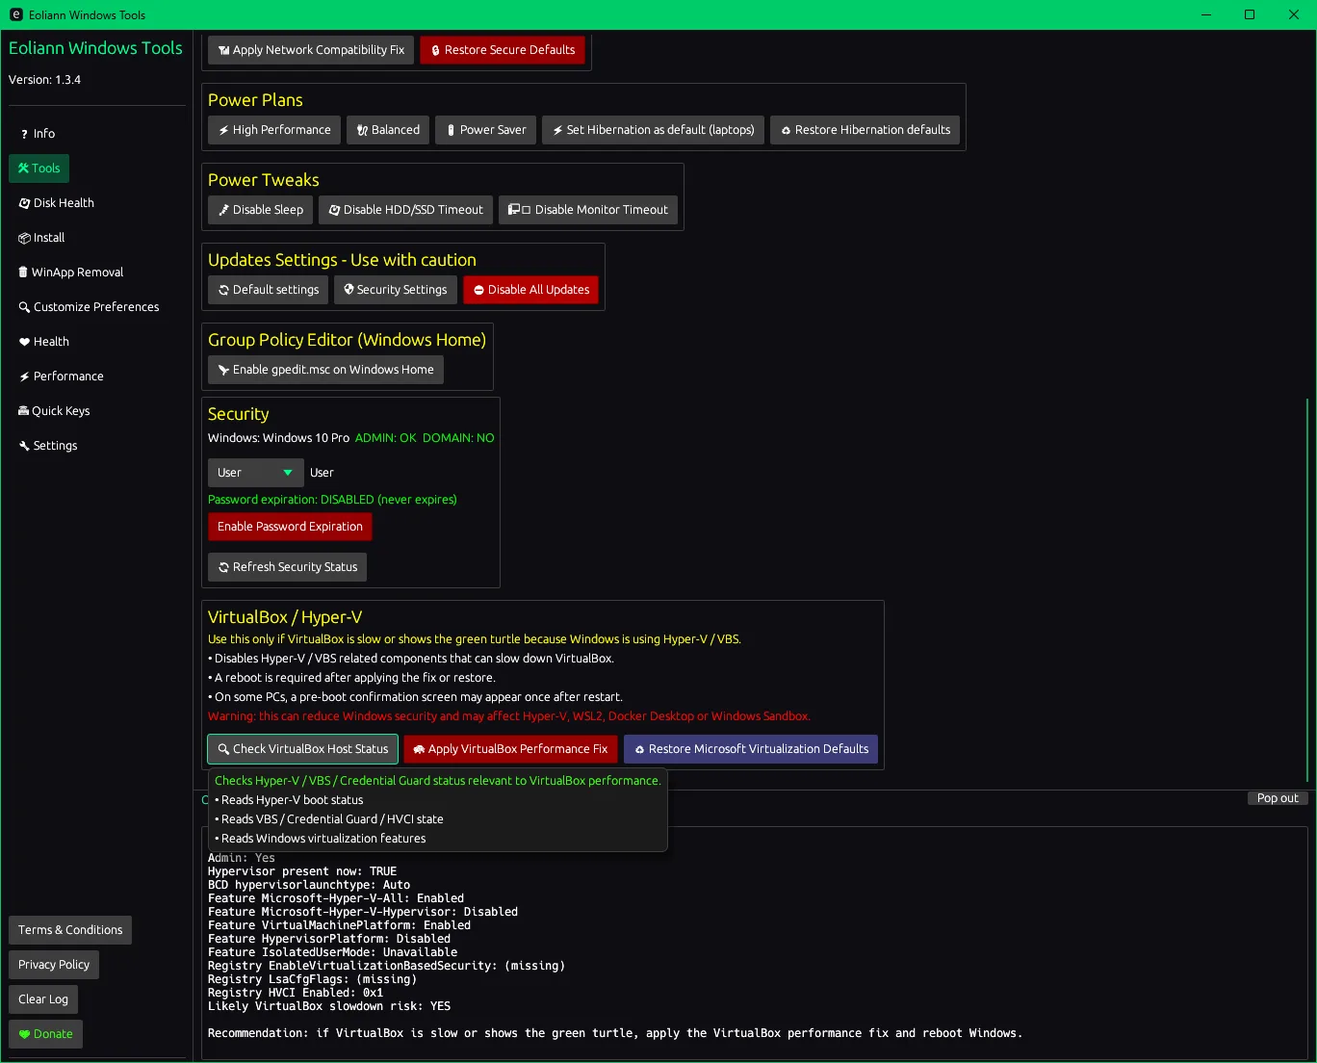
Task: Click the Donate button
Action: (45, 1034)
